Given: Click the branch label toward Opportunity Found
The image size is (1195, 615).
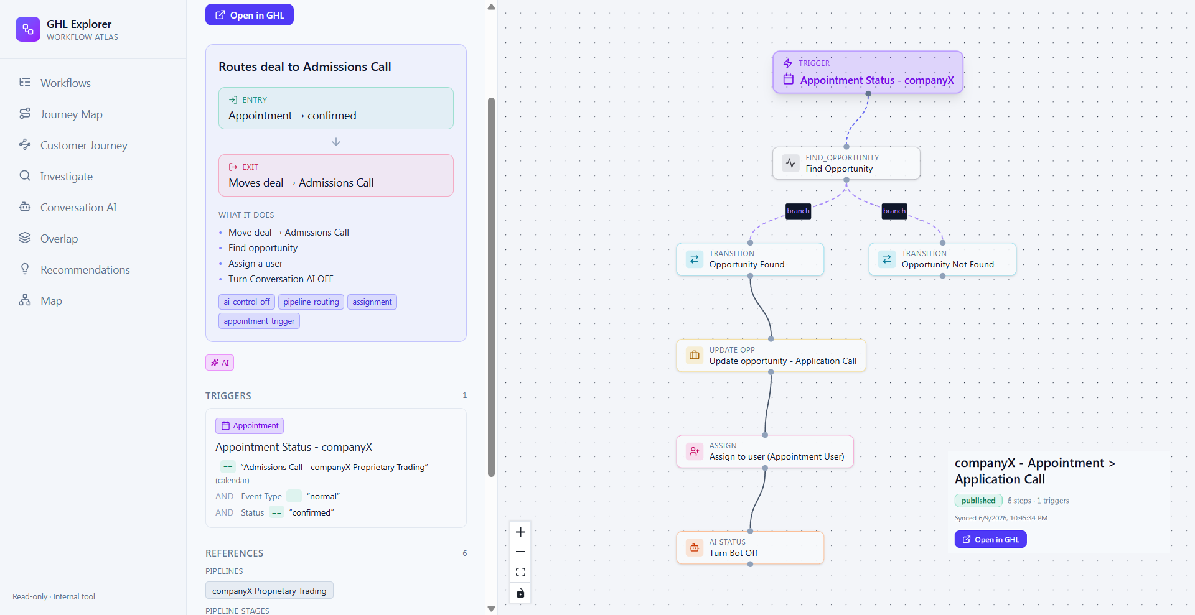Looking at the screenshot, I should click(x=798, y=211).
